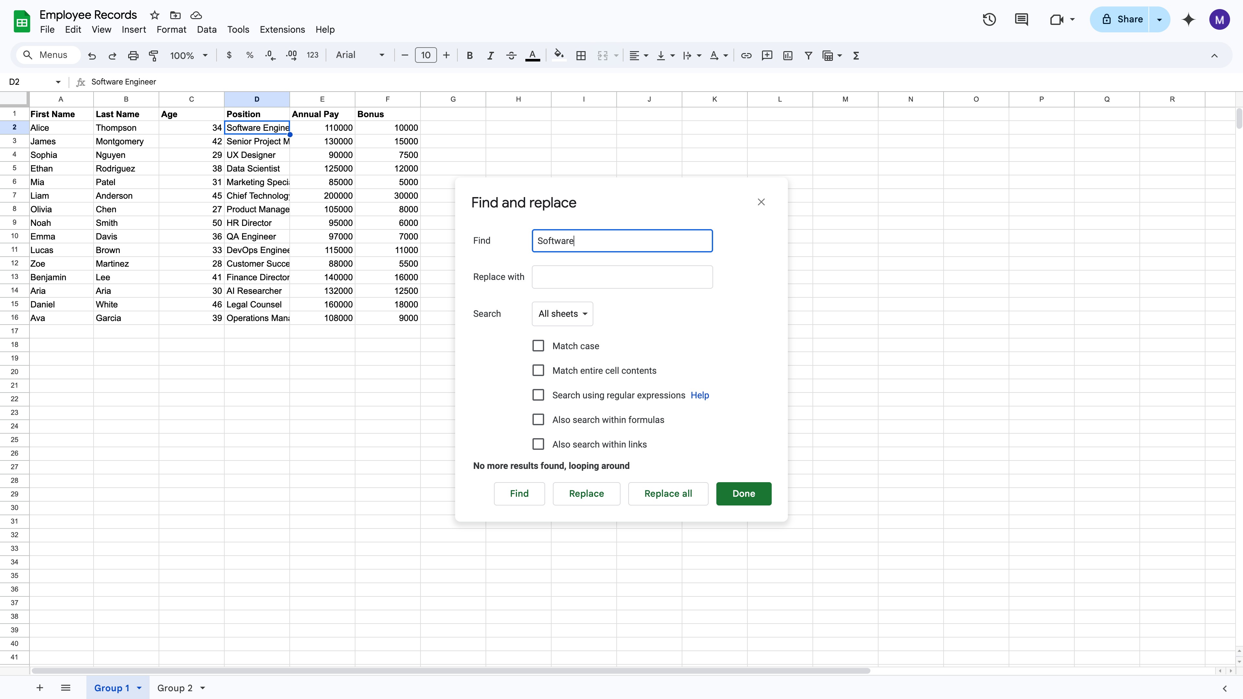Format as percent icon
The image size is (1243, 699).
pyautogui.click(x=250, y=55)
